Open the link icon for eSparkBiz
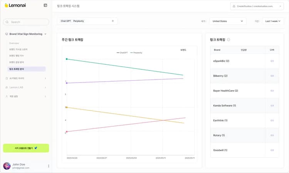This screenshot has width=289, height=173. [x=272, y=61]
